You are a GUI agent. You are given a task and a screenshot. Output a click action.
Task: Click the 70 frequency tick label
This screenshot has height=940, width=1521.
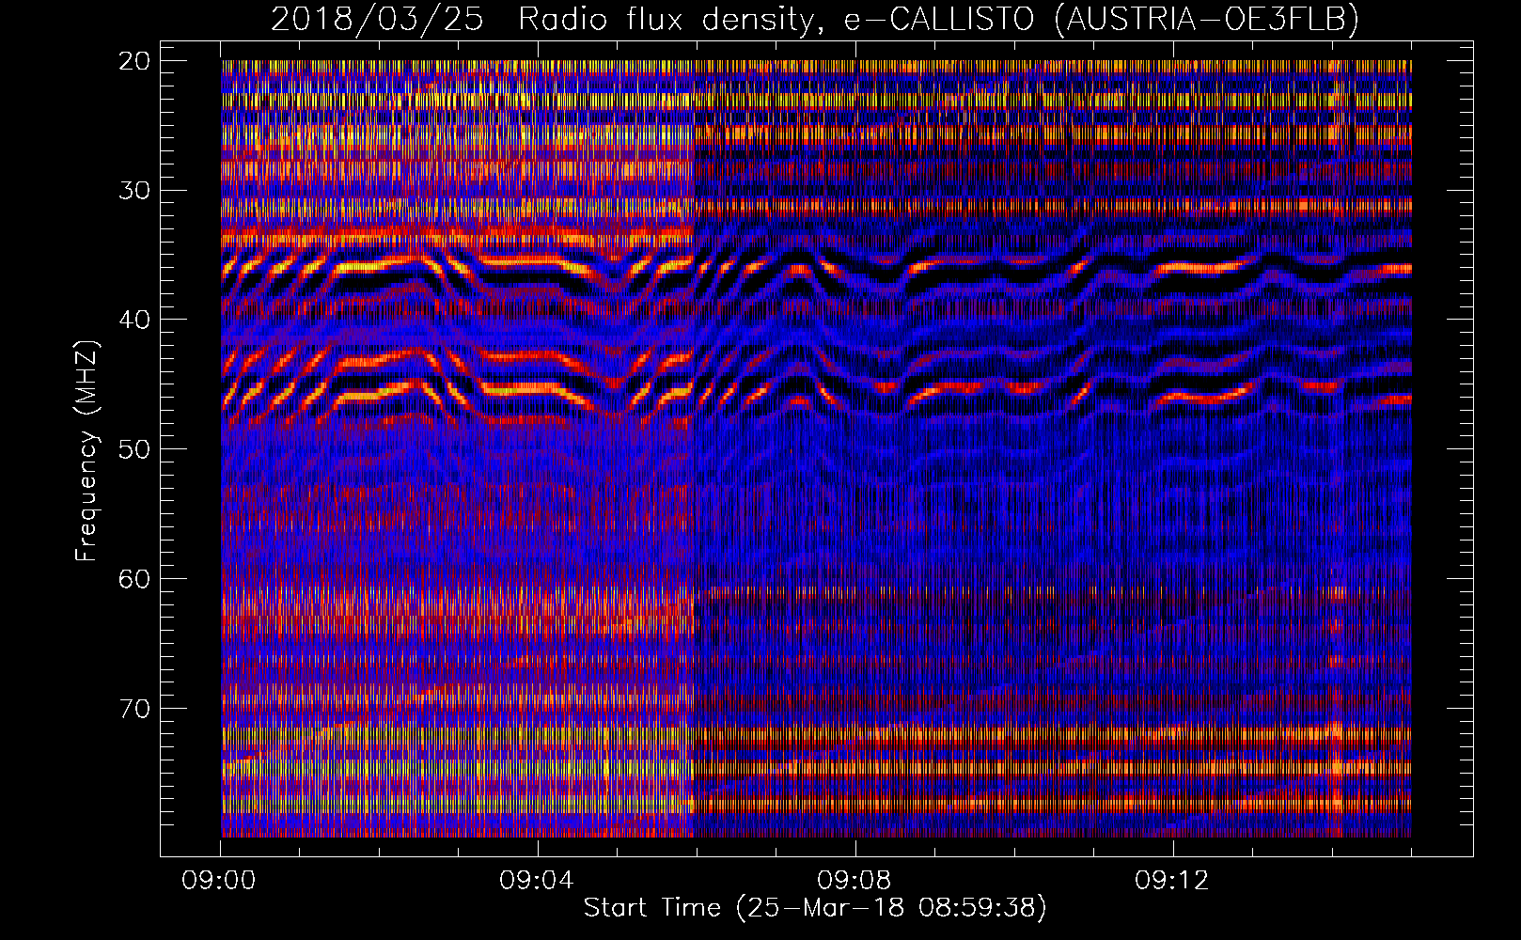click(134, 708)
